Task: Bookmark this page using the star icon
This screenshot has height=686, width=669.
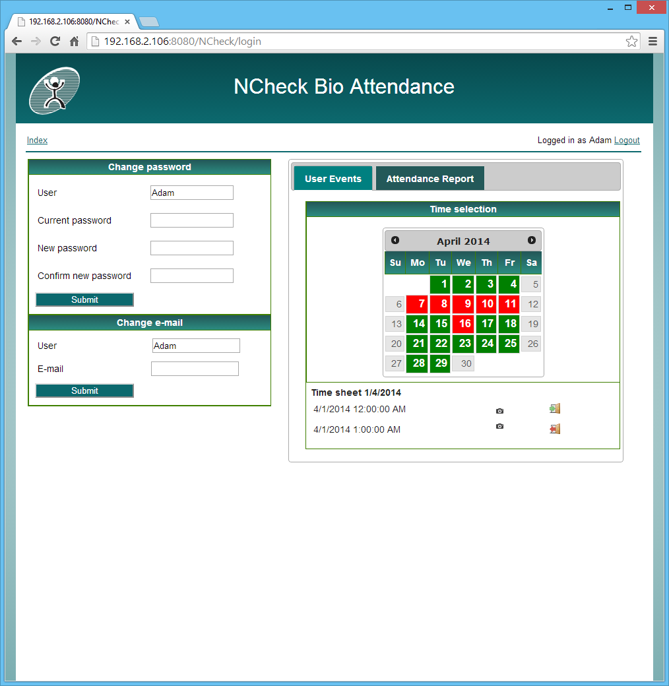Action: pyautogui.click(x=631, y=41)
